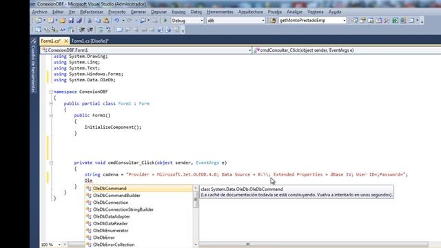The height and width of the screenshot is (248, 441).
Task: Choose OleDbConnectionStringBuilder from the suggestions
Action: 139,209
